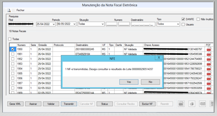Click the second Numero input field
Image resolution: width=217 pixels, height=116 pixels.
click(124, 24)
